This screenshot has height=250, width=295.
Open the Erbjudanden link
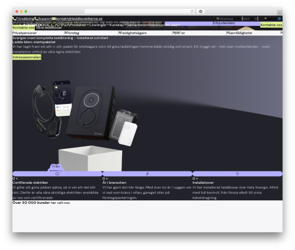pos(224,23)
